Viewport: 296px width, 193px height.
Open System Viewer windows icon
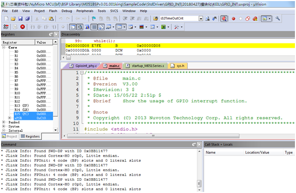163,27
